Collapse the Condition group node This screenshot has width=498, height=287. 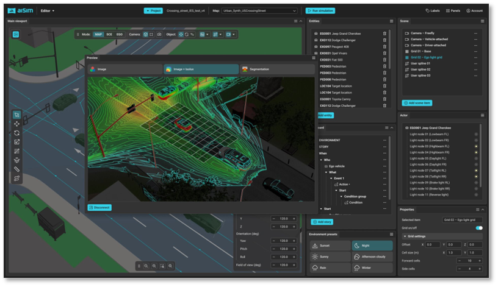point(341,197)
